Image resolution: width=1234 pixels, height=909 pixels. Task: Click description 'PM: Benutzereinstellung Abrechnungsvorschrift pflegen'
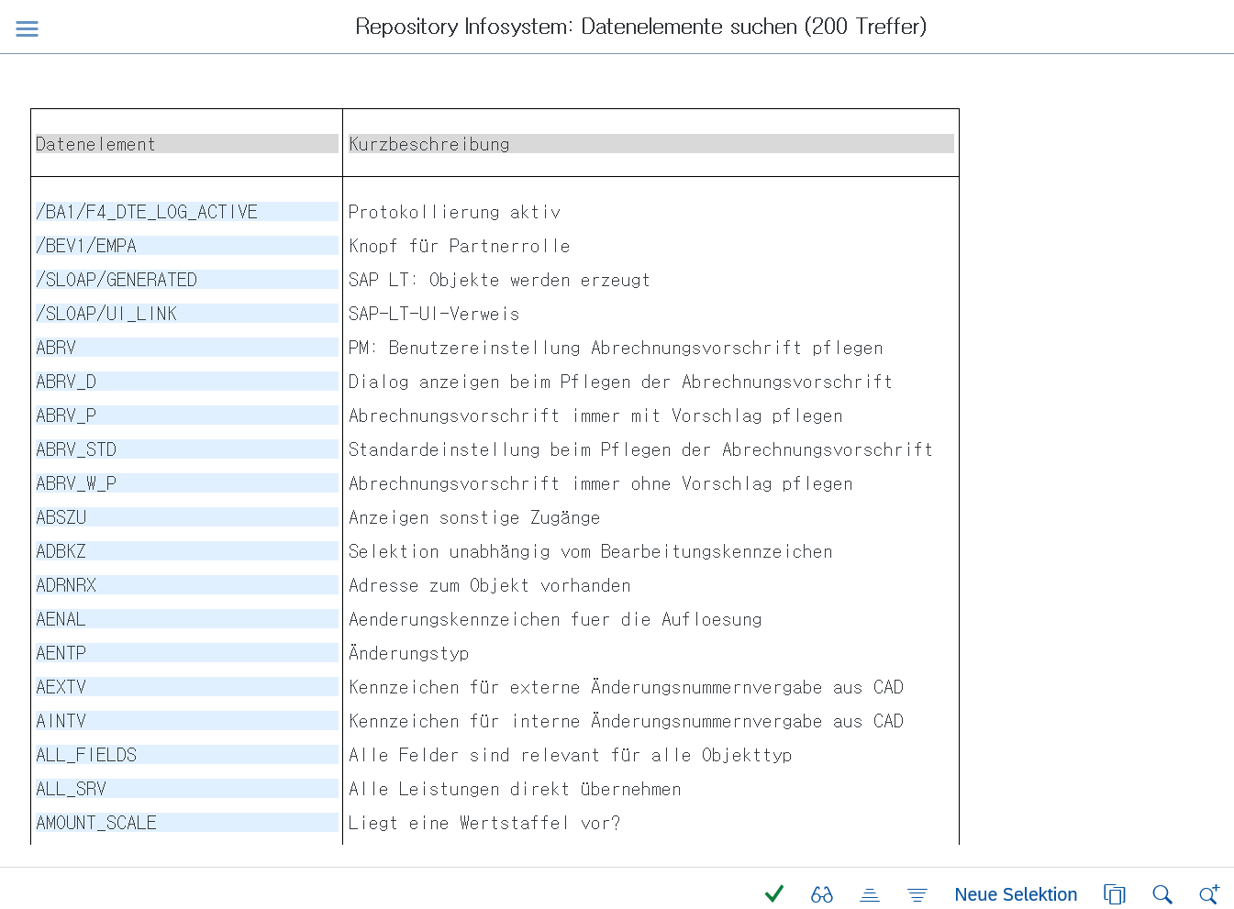(x=616, y=348)
